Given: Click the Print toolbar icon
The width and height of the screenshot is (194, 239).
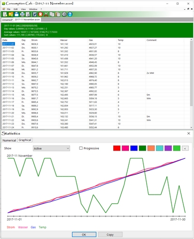Looking at the screenshot, I should click(22, 14).
